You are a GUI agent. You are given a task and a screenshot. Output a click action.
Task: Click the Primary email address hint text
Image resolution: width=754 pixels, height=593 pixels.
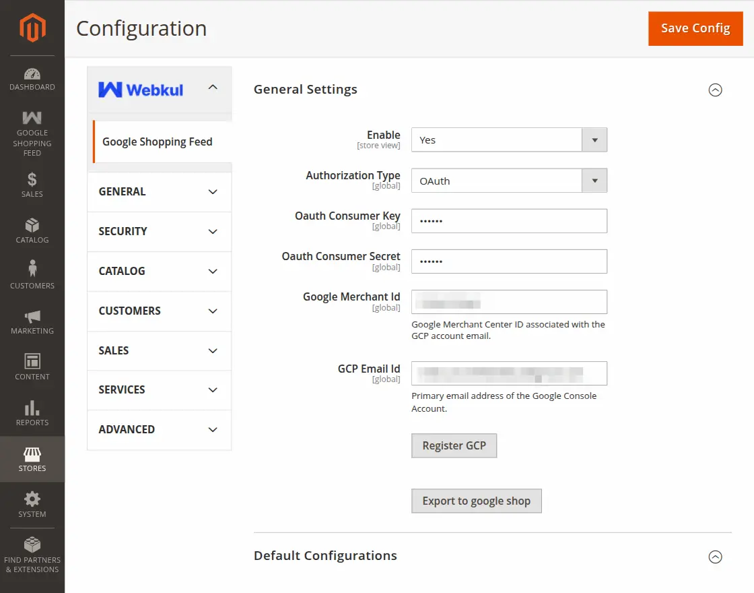pyautogui.click(x=504, y=402)
